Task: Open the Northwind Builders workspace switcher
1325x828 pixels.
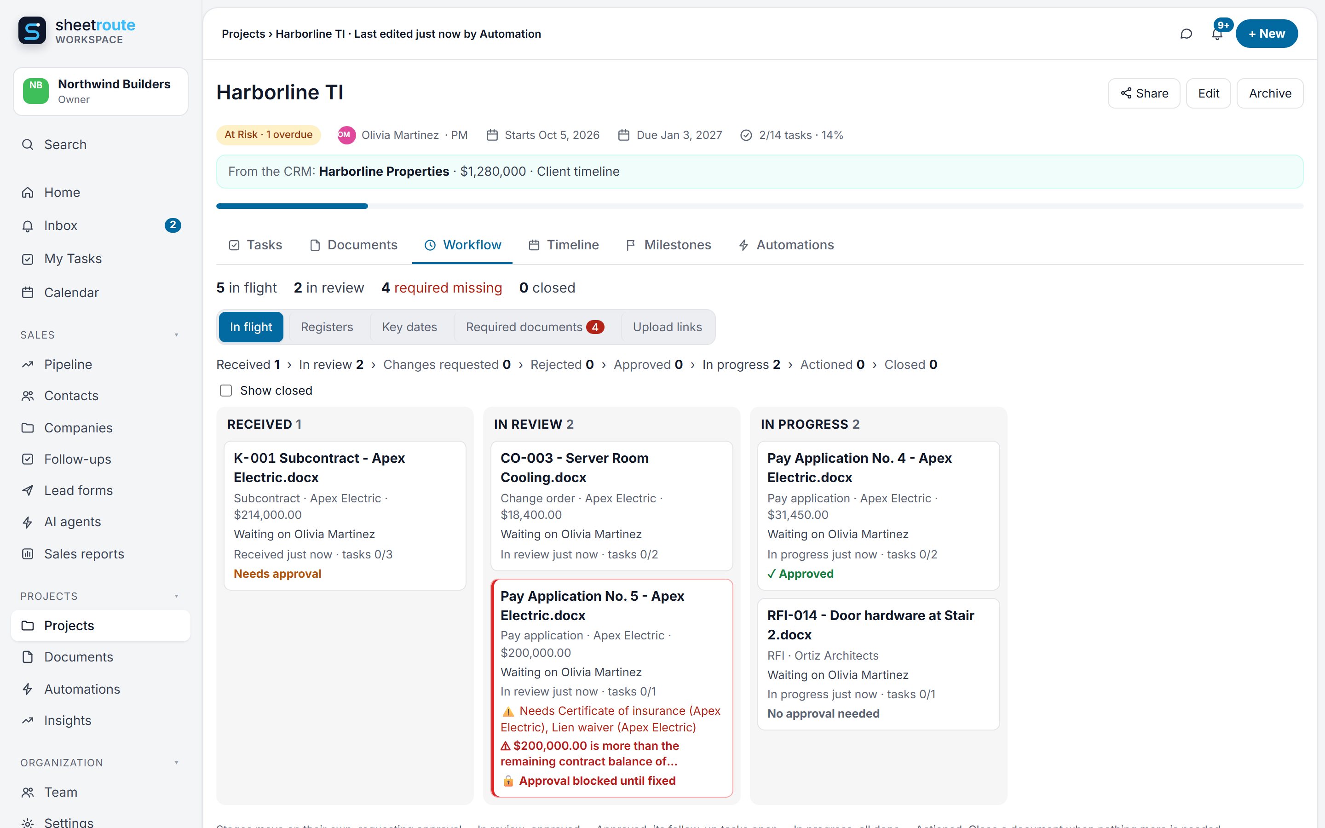Action: point(101,92)
